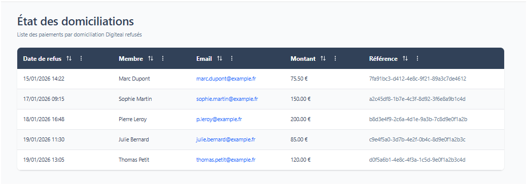Click the Membre header label
Screen dimensions: 527x185
pos(131,59)
